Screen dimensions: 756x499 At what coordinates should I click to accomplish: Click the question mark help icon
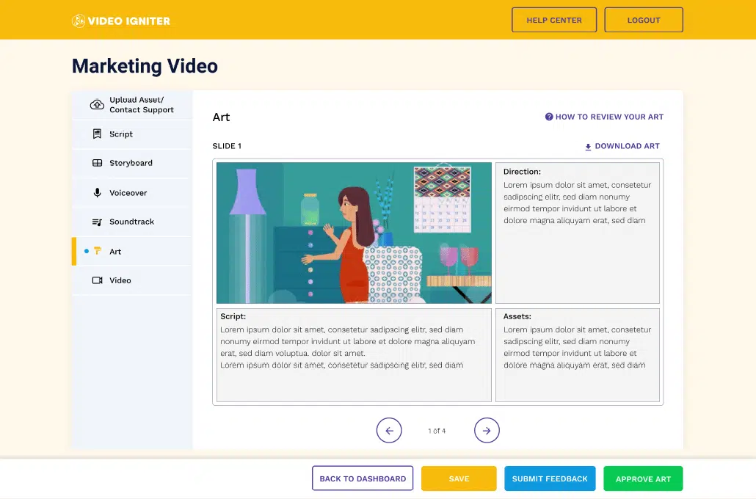pyautogui.click(x=549, y=117)
